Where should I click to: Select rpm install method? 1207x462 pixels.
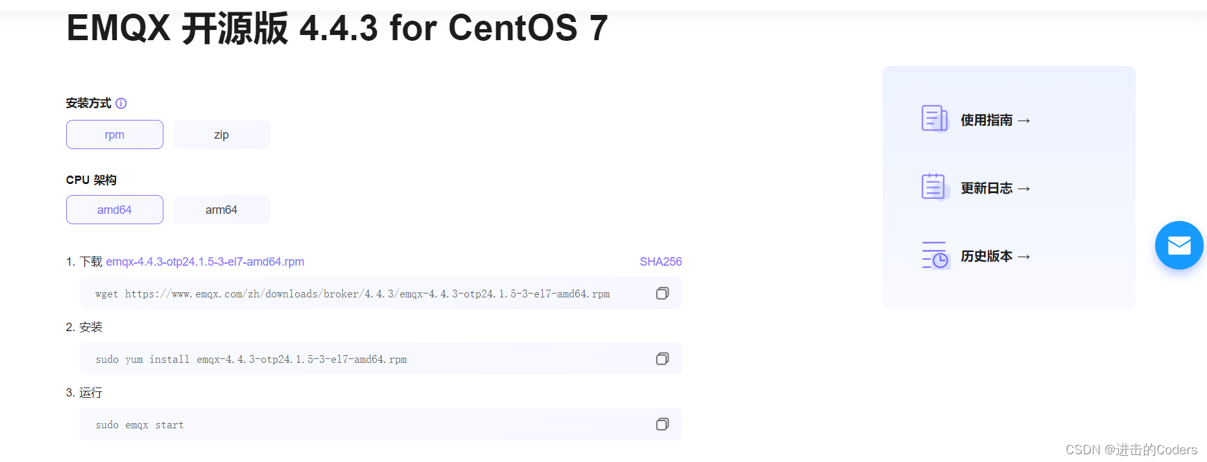(115, 135)
